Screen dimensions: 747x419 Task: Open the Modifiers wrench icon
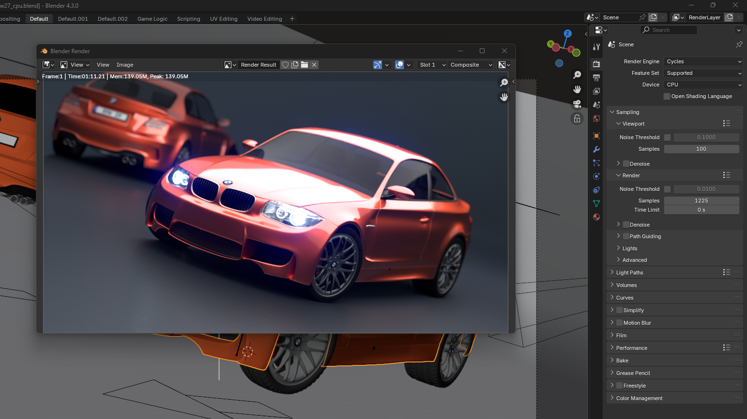pyautogui.click(x=596, y=149)
